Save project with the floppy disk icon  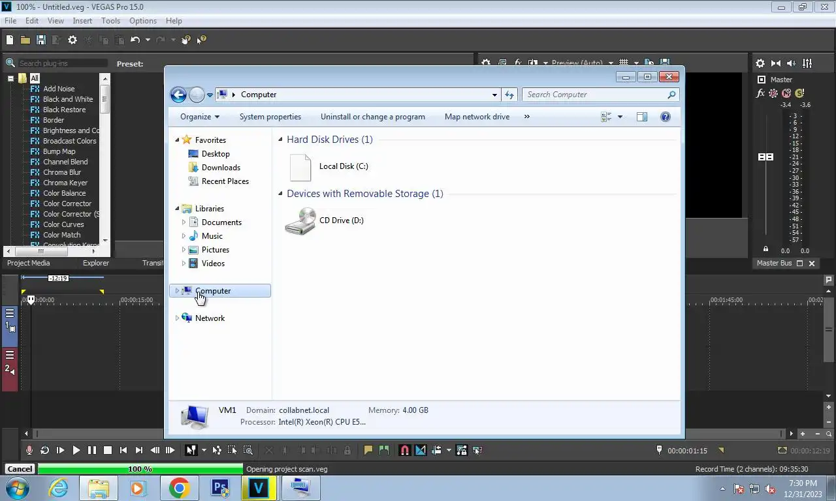41,40
